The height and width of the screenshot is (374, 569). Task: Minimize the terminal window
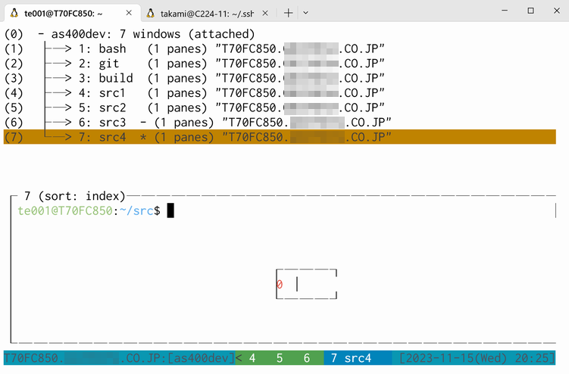tap(505, 11)
